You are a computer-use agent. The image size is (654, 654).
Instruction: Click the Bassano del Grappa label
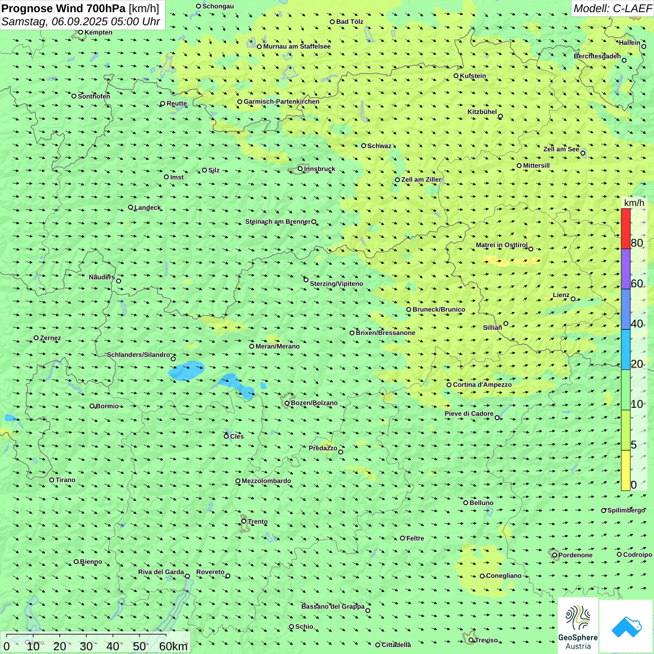(333, 606)
